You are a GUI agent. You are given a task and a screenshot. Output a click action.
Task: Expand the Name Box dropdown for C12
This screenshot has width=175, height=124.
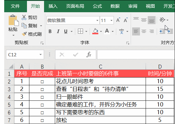[40, 55]
